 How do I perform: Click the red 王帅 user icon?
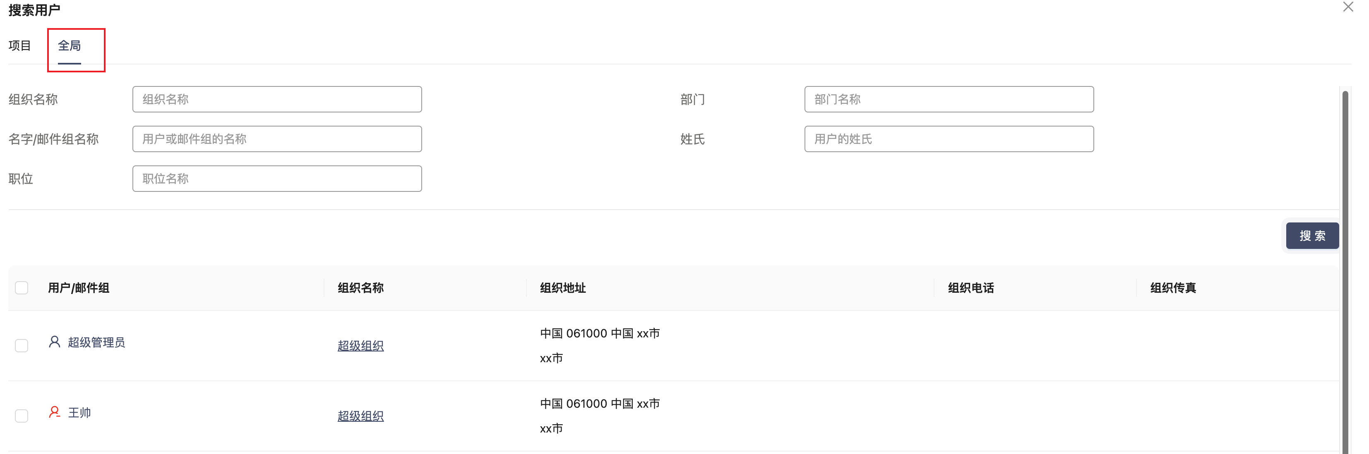coord(54,412)
